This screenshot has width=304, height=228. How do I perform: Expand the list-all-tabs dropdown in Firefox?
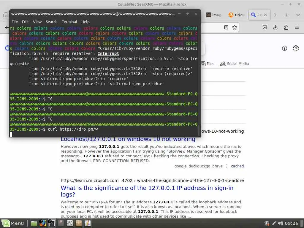point(298,15)
